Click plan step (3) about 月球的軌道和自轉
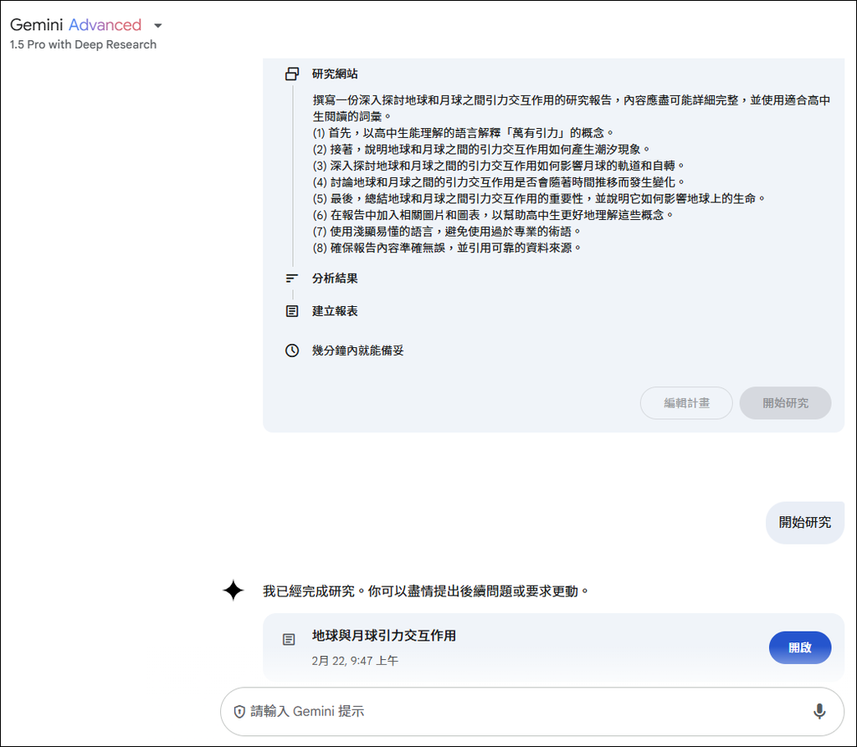857x747 pixels. [499, 166]
